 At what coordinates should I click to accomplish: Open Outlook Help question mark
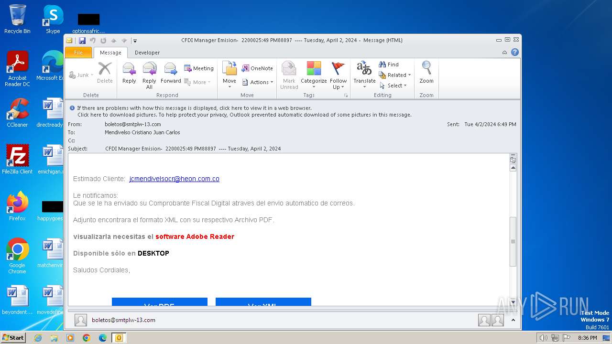(x=515, y=53)
